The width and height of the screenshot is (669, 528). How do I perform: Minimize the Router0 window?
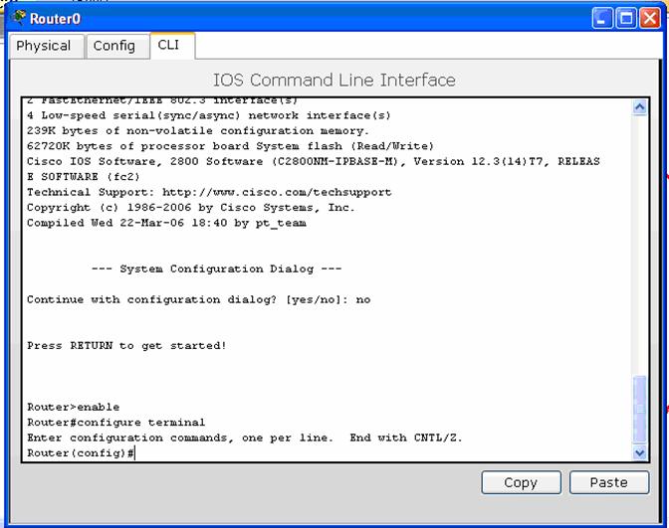pos(602,19)
